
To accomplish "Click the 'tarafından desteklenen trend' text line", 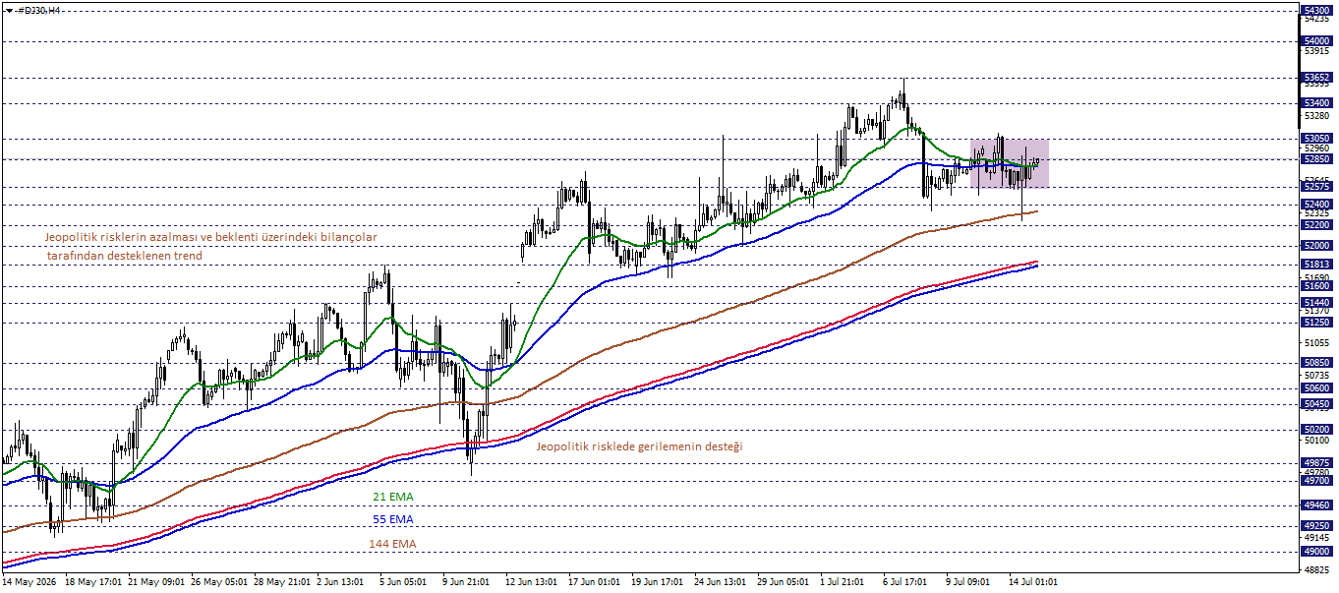I will click(125, 256).
